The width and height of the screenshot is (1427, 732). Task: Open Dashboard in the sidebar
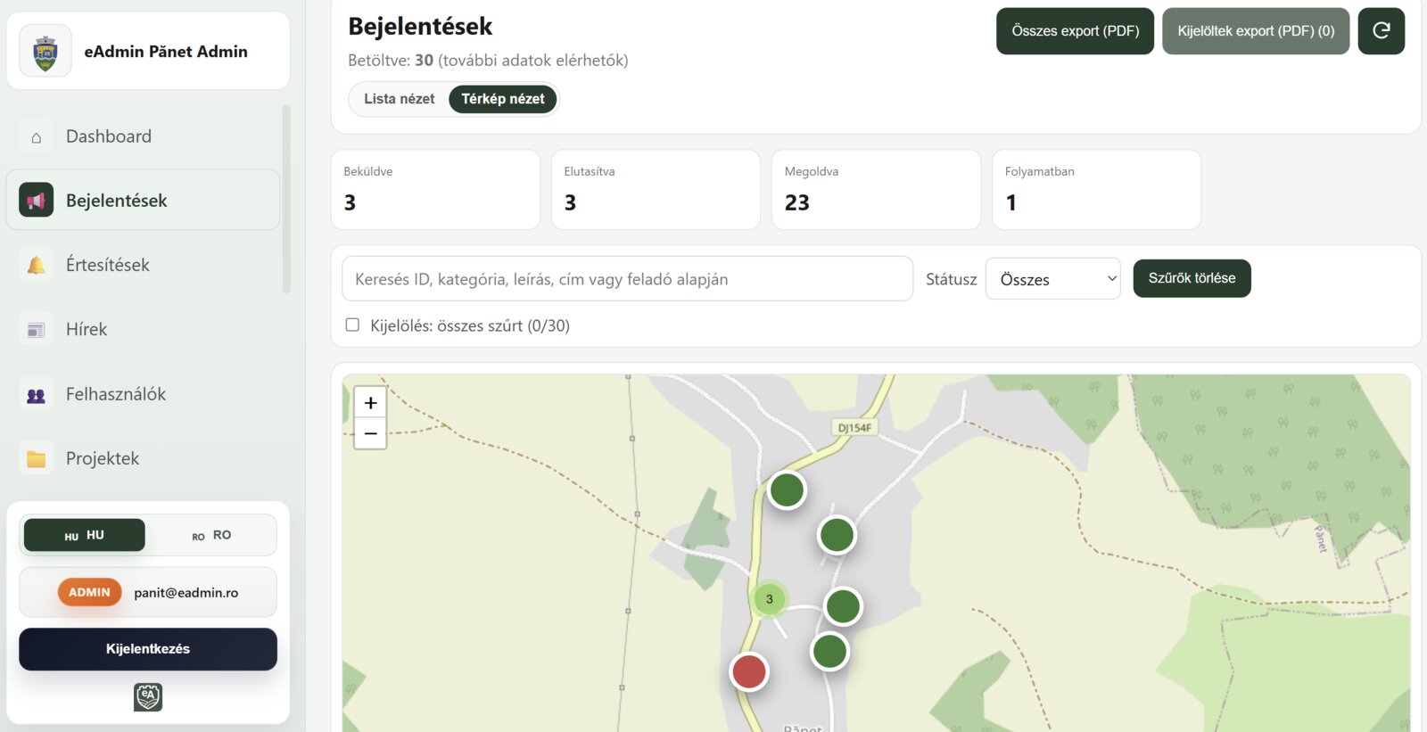(x=143, y=136)
